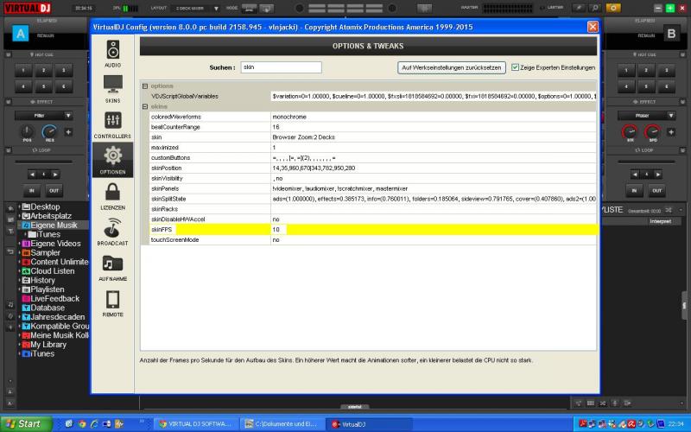
Task: Close the VirtualDJ Config dialog
Action: coord(593,27)
